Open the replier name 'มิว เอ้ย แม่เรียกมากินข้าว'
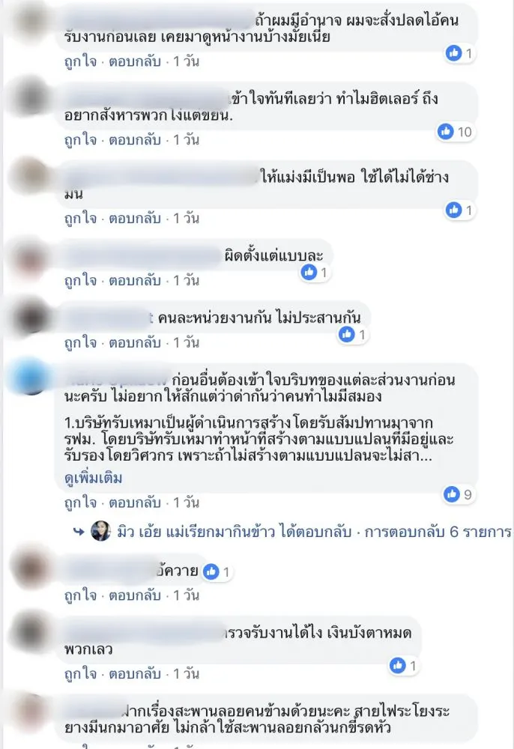 [x=196, y=532]
